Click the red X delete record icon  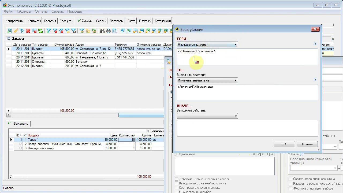click(28, 31)
